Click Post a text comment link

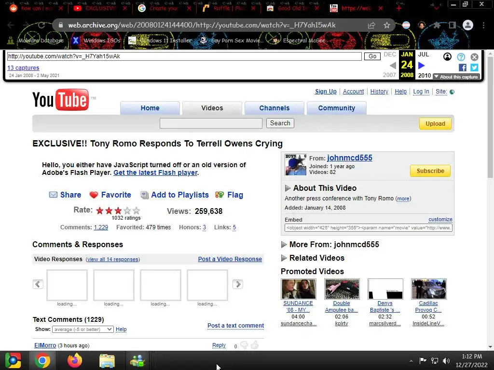(235, 326)
